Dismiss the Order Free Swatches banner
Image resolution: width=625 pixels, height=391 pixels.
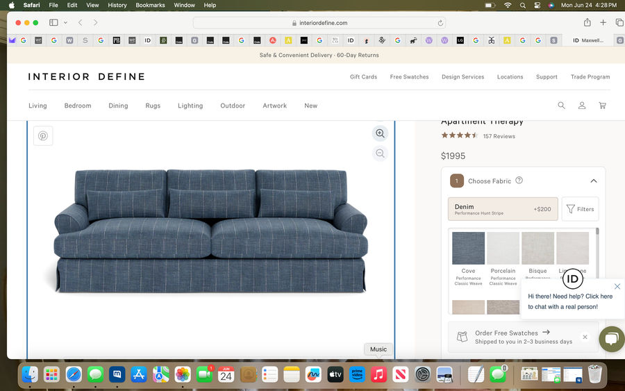[585, 337]
